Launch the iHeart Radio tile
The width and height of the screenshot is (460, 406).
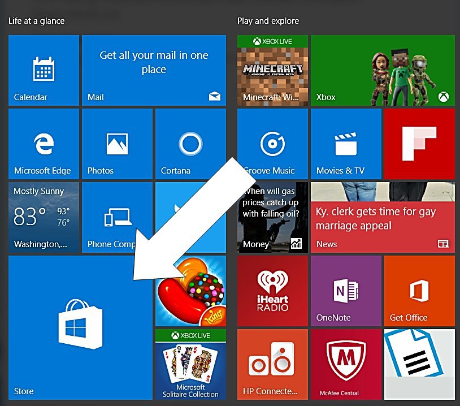[272, 291]
